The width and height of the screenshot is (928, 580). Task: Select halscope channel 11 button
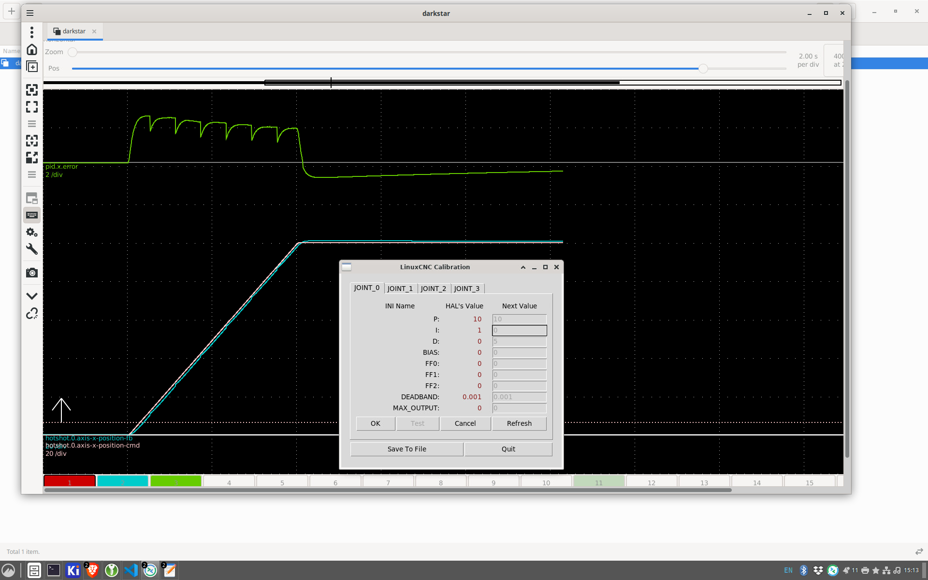(x=599, y=481)
